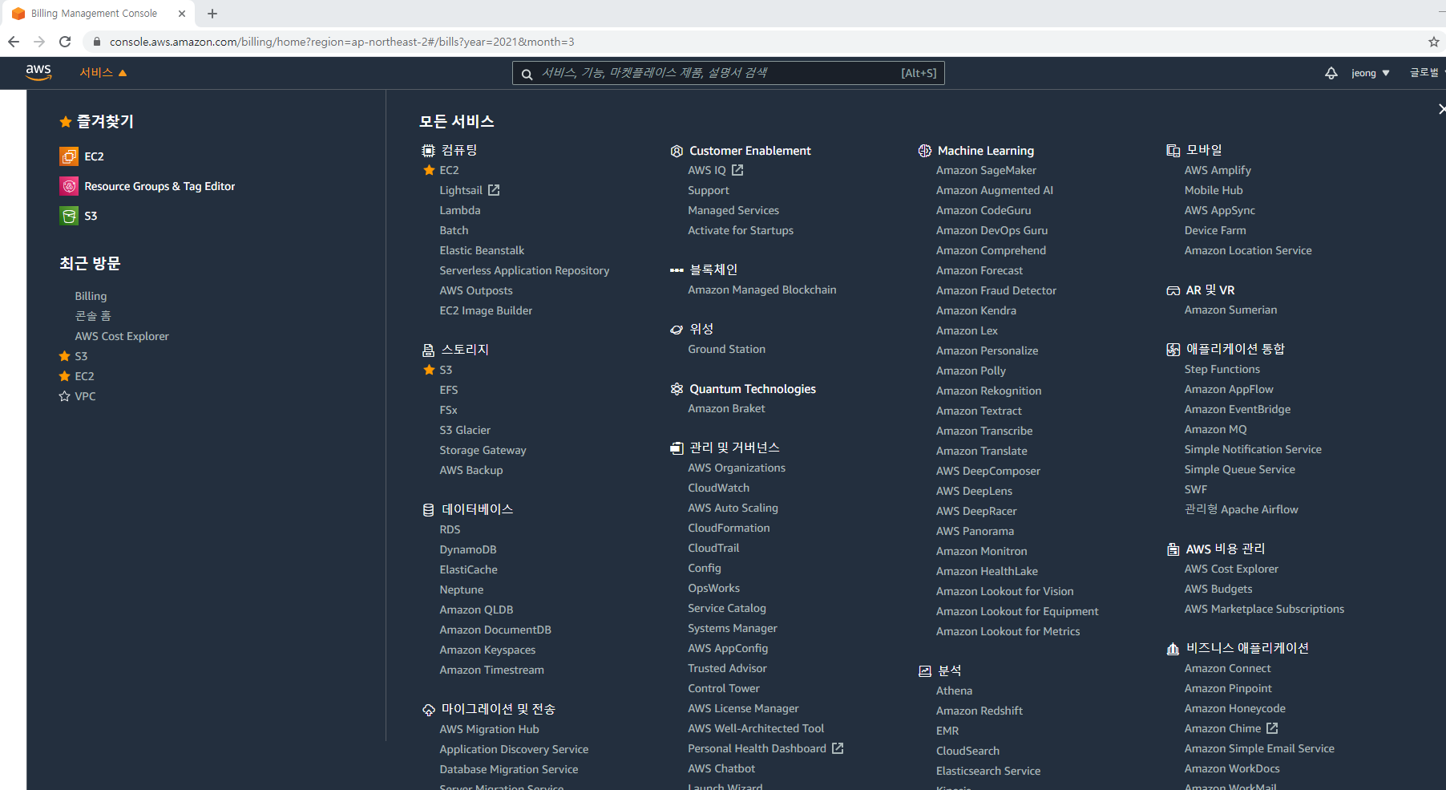Open Athena service
The image size is (1446, 790).
954,691
